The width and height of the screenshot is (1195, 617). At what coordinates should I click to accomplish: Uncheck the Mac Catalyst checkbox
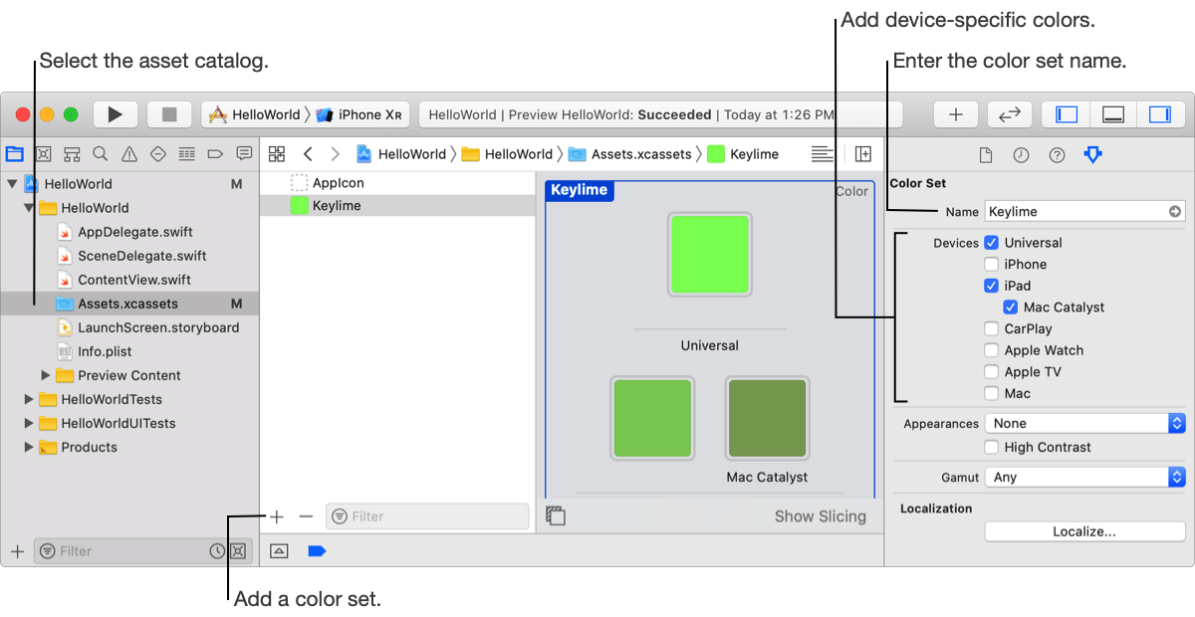coord(1010,308)
